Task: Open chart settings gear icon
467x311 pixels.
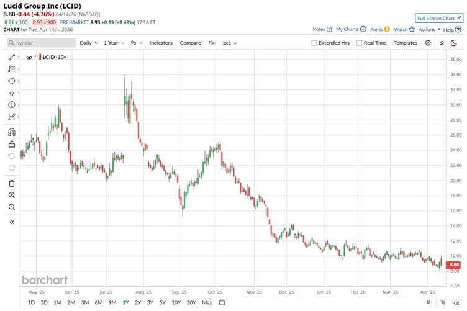Action: 428,43
